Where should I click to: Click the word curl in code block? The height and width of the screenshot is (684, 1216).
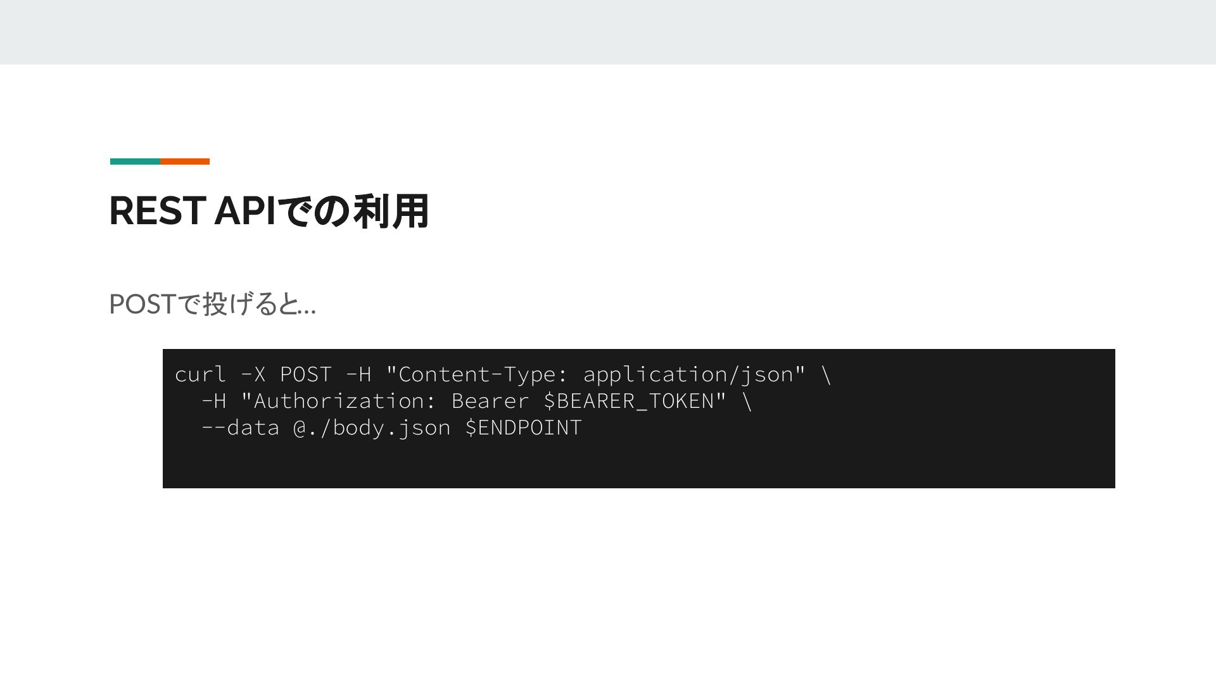pyautogui.click(x=200, y=374)
